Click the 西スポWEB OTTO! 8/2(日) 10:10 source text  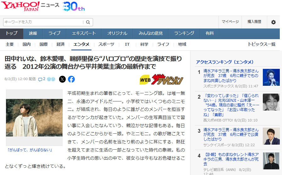coord(230,120)
